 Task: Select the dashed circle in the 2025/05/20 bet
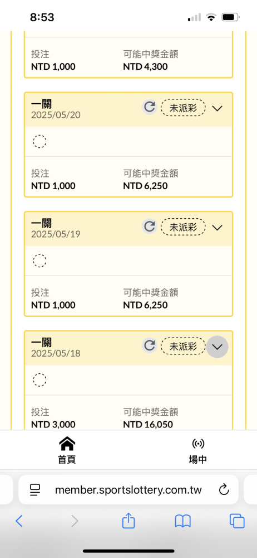pos(39,141)
